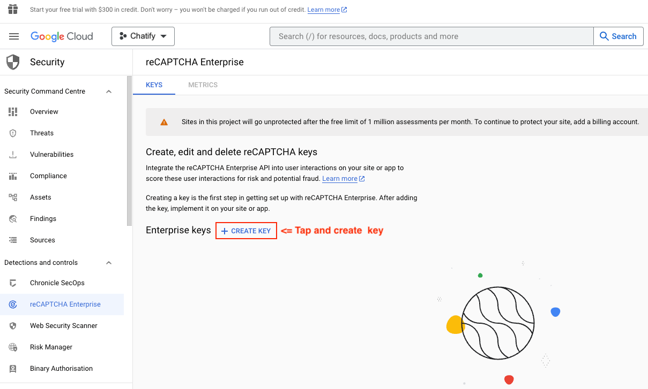The image size is (648, 389).
Task: Open the Learn more link about reCAPTCHA API
Action: (340, 178)
